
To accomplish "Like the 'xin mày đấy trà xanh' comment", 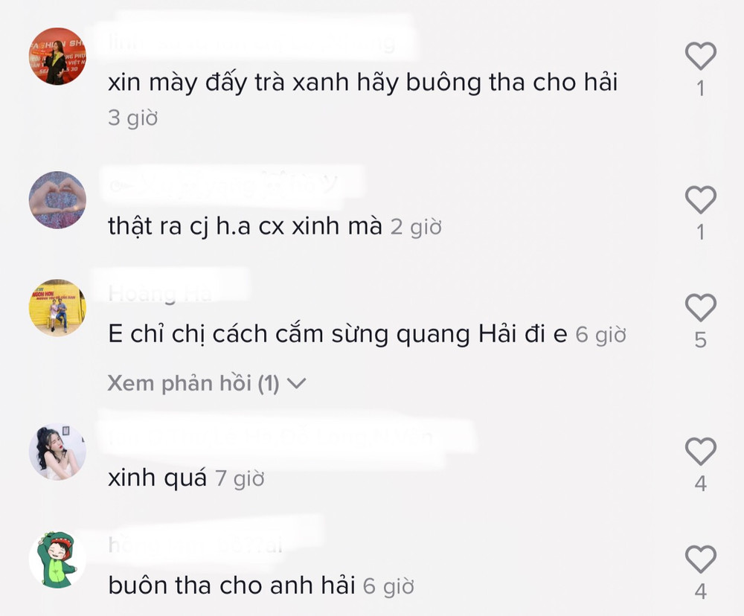I will [x=700, y=56].
